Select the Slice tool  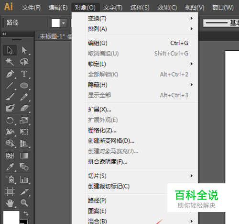click(24, 191)
